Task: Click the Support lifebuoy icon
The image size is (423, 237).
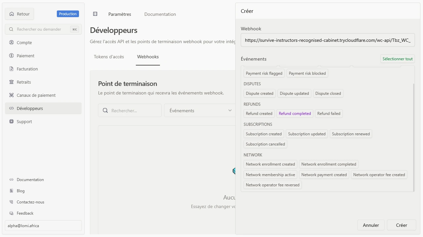Action: (x=12, y=121)
